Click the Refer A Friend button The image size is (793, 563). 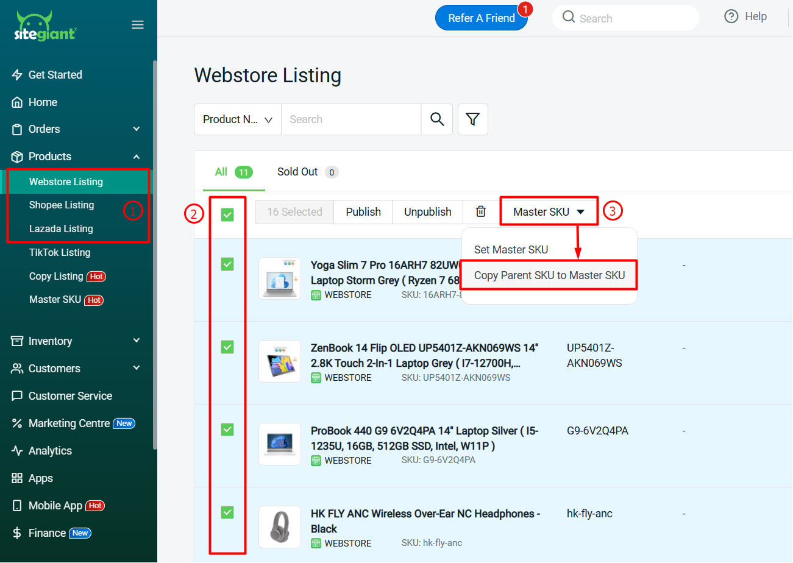tap(481, 18)
